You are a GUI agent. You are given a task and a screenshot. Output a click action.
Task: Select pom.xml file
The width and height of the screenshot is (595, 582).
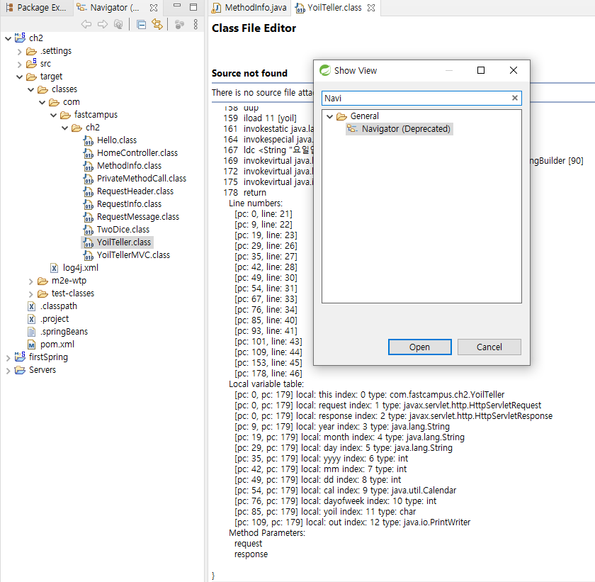pos(57,345)
